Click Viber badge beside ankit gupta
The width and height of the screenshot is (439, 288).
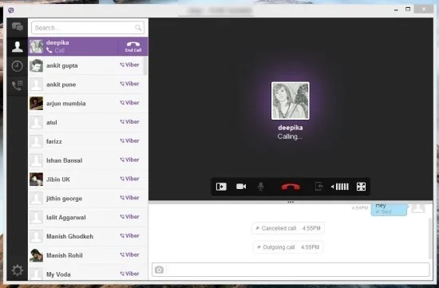[129, 65]
